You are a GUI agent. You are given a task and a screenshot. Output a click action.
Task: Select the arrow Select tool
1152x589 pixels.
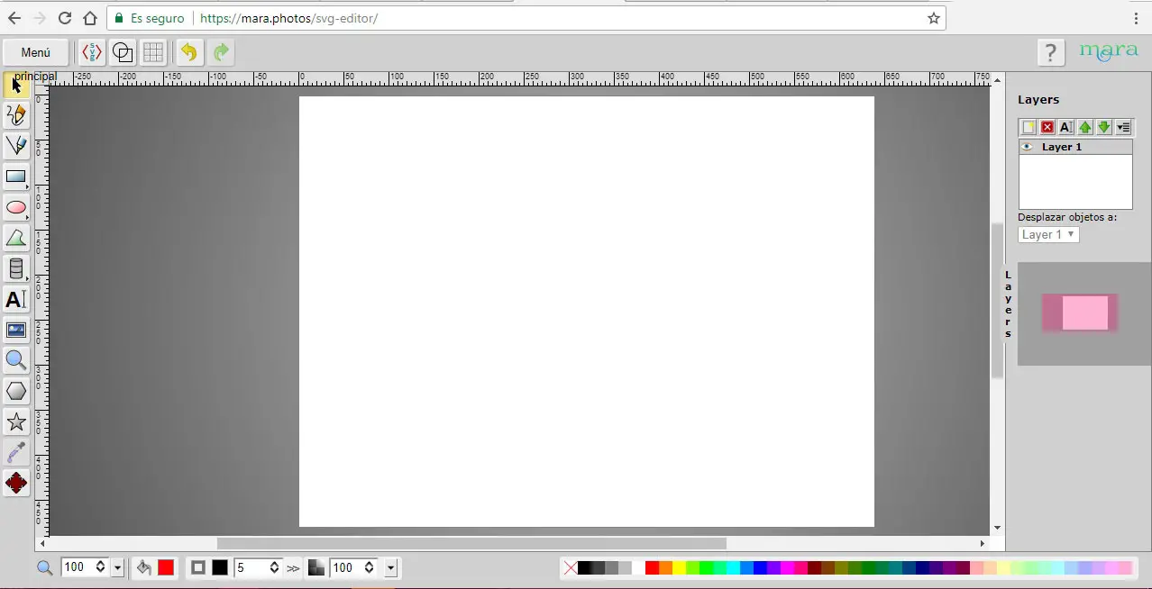(x=16, y=85)
